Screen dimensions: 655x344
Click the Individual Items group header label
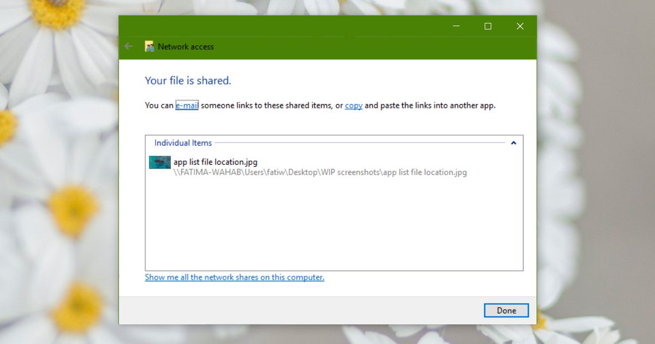[183, 143]
